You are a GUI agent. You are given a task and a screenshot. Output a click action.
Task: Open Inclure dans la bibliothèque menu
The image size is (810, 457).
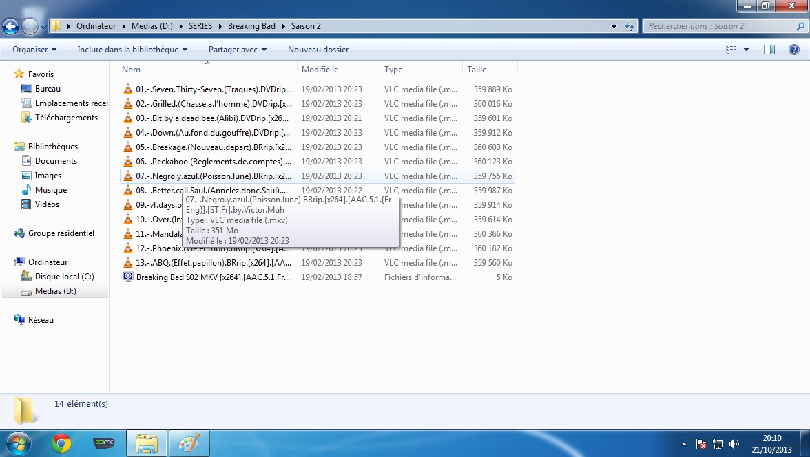pyautogui.click(x=132, y=50)
